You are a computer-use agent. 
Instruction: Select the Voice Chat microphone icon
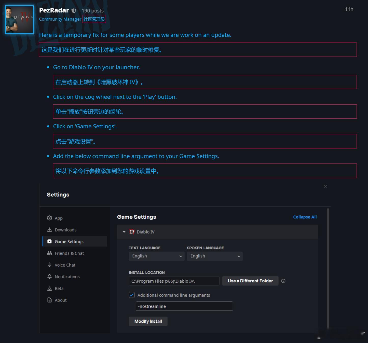pyautogui.click(x=49, y=265)
